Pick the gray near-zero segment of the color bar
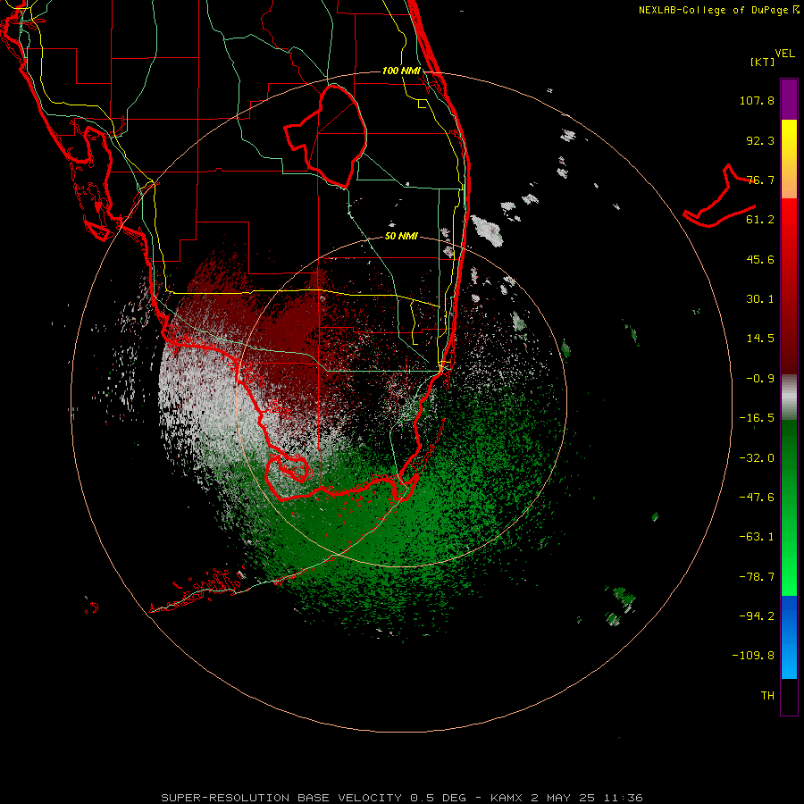 (789, 398)
